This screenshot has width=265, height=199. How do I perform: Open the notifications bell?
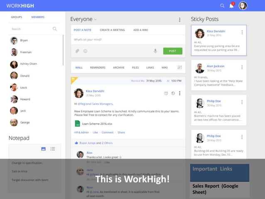click(231, 5)
